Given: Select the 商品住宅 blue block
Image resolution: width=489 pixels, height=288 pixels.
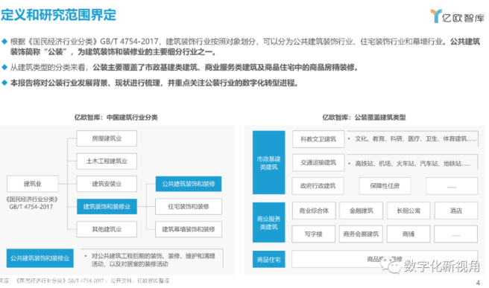Looking at the screenshot, I should (268, 260).
